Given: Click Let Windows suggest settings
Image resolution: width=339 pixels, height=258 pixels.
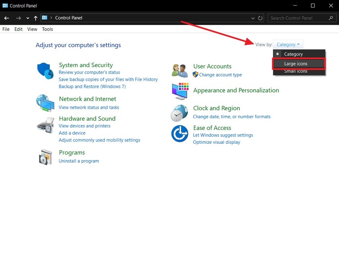Looking at the screenshot, I should [223, 135].
